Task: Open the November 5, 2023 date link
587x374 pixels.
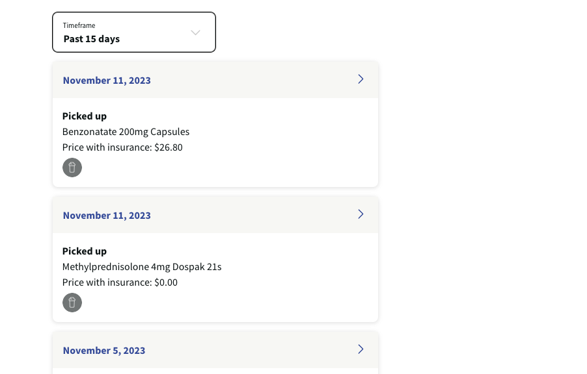Action: coord(104,351)
